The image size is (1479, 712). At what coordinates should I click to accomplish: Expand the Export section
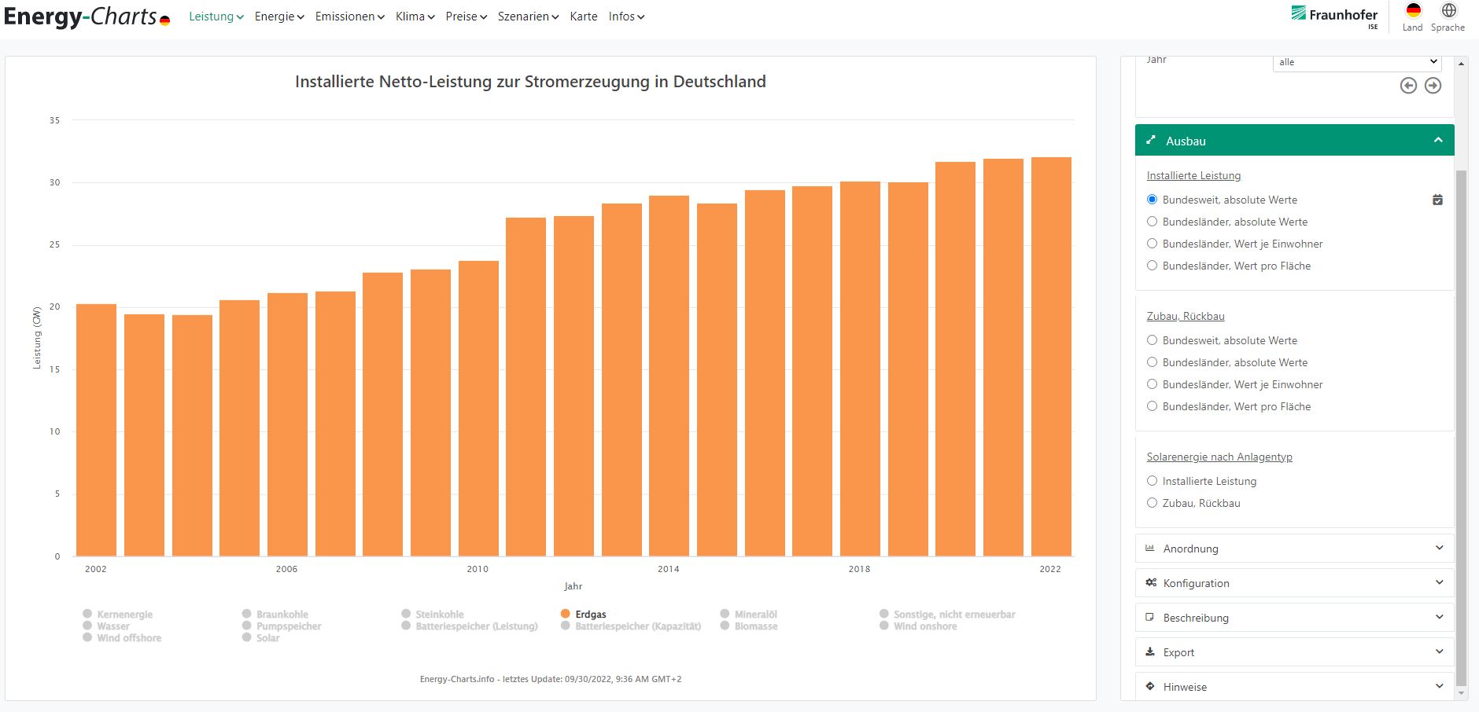[x=1295, y=652]
